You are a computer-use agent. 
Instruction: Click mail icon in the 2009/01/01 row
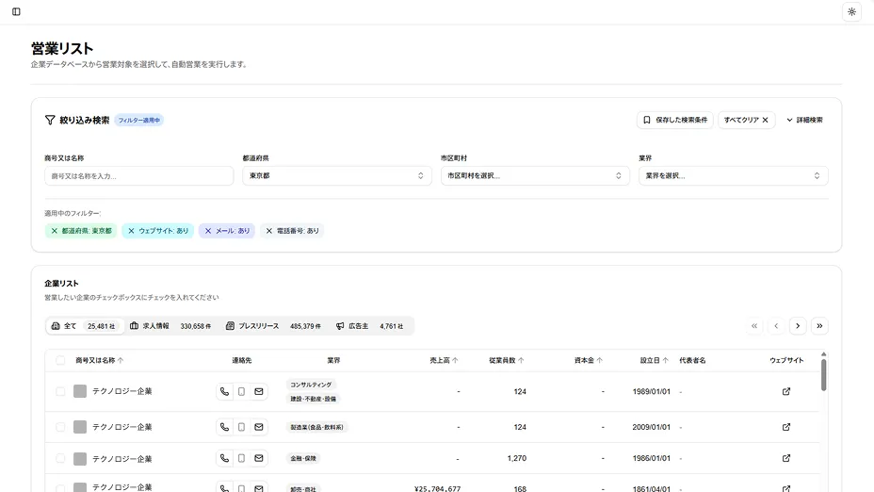[x=259, y=427]
